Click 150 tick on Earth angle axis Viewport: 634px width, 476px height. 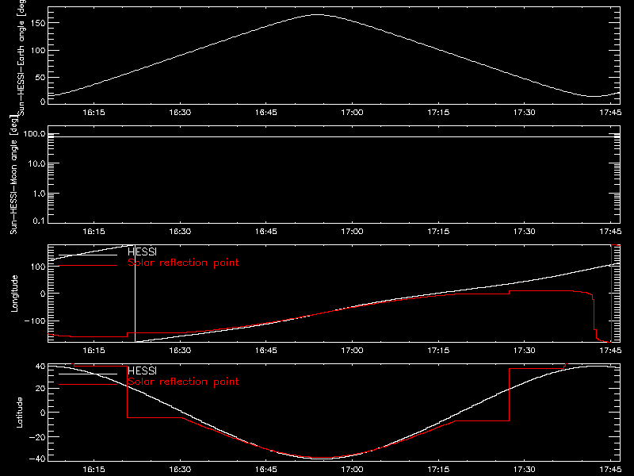[x=37, y=23]
